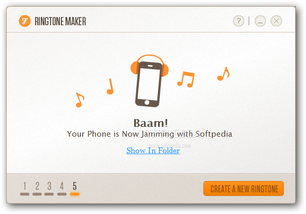Close the Ringtone Maker window
Screen dimensions: 306x214
click(276, 21)
